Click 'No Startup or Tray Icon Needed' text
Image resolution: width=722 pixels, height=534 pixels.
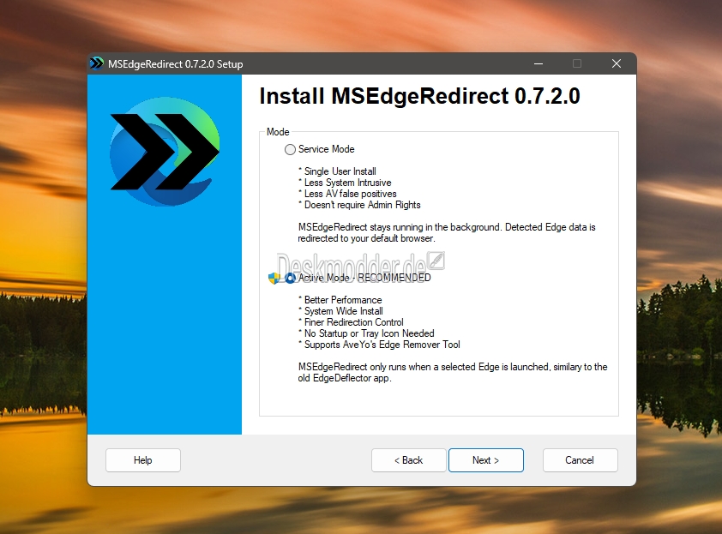click(369, 333)
